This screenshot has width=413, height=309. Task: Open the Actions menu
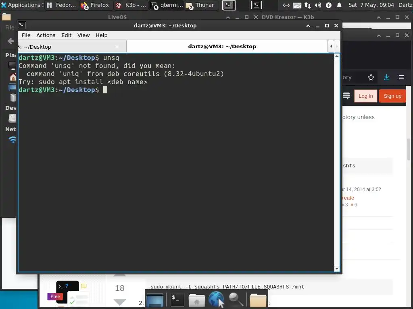(46, 35)
